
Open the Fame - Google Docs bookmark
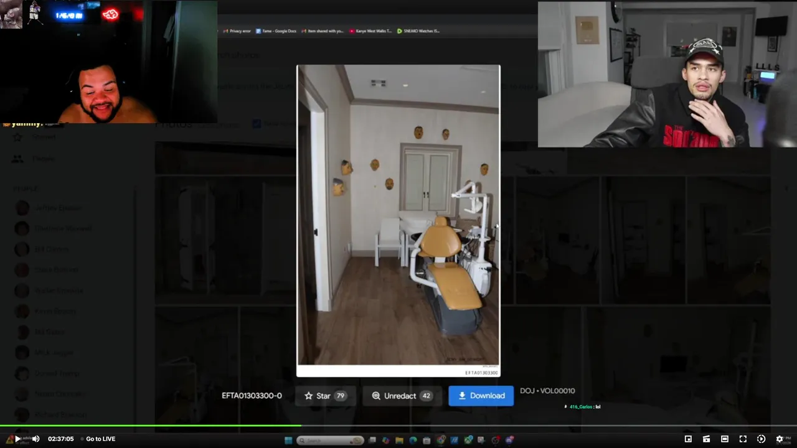pos(276,30)
